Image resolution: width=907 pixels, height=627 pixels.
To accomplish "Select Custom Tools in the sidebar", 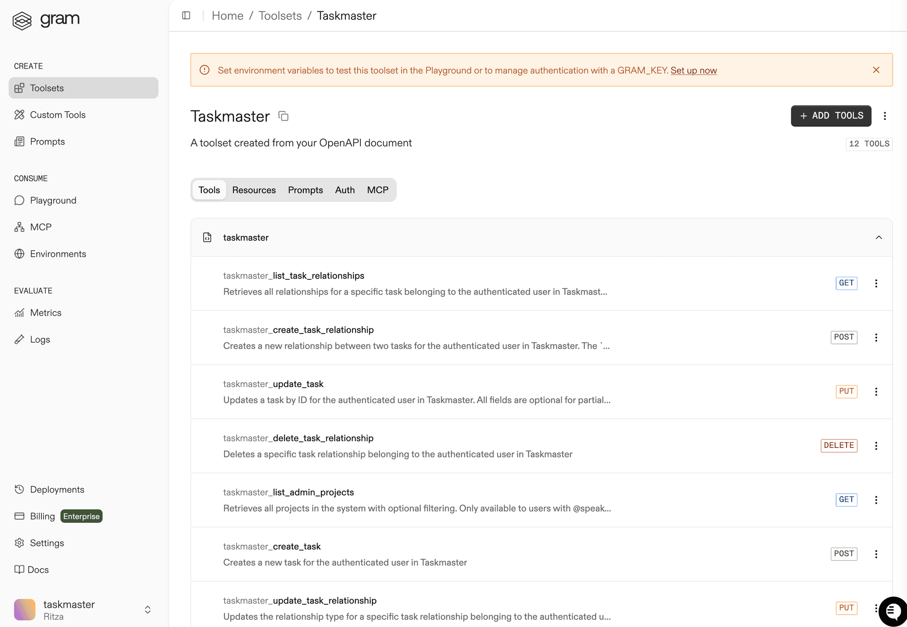I will (x=57, y=114).
